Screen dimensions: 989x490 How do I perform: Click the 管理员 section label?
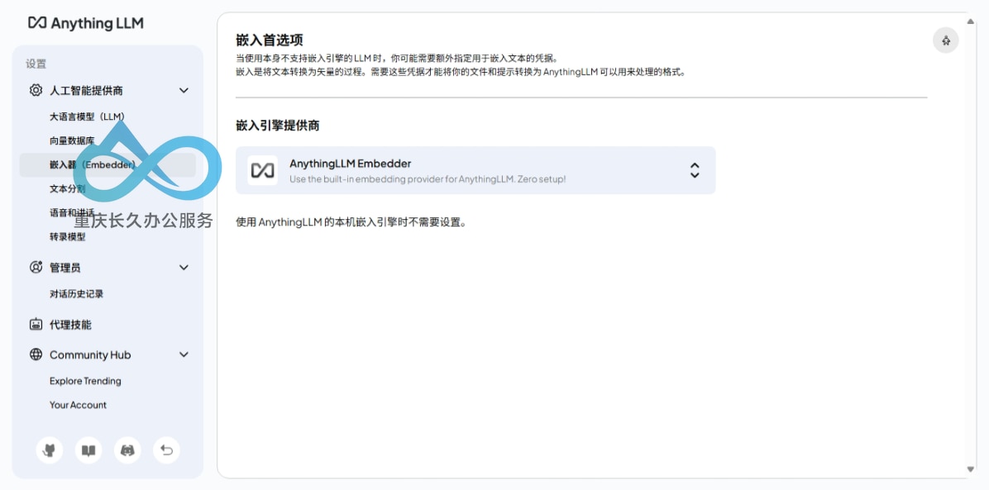(65, 268)
